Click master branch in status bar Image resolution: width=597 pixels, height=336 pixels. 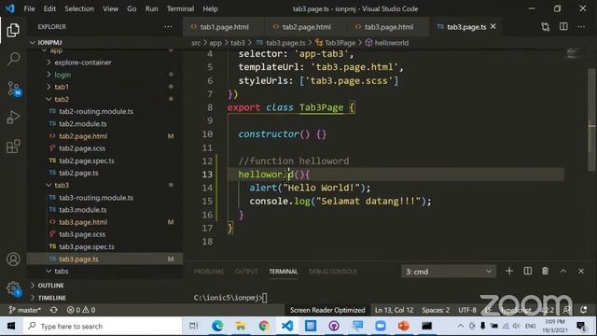25,310
